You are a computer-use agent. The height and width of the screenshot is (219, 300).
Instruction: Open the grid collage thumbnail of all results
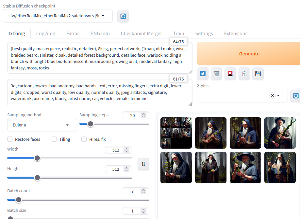[x=176, y=133]
